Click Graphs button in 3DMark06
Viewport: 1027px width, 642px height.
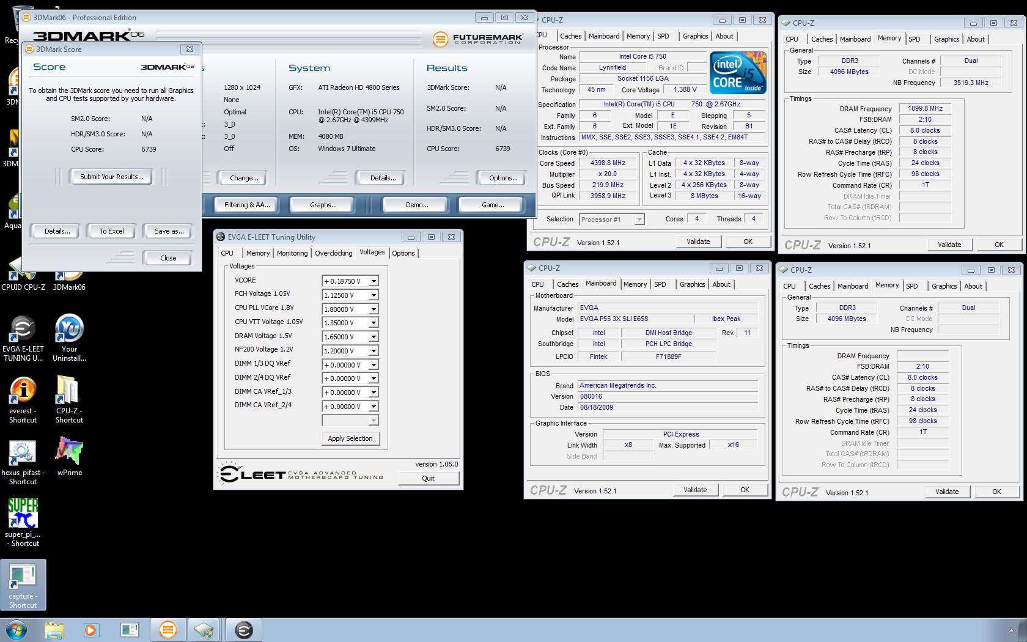(323, 205)
